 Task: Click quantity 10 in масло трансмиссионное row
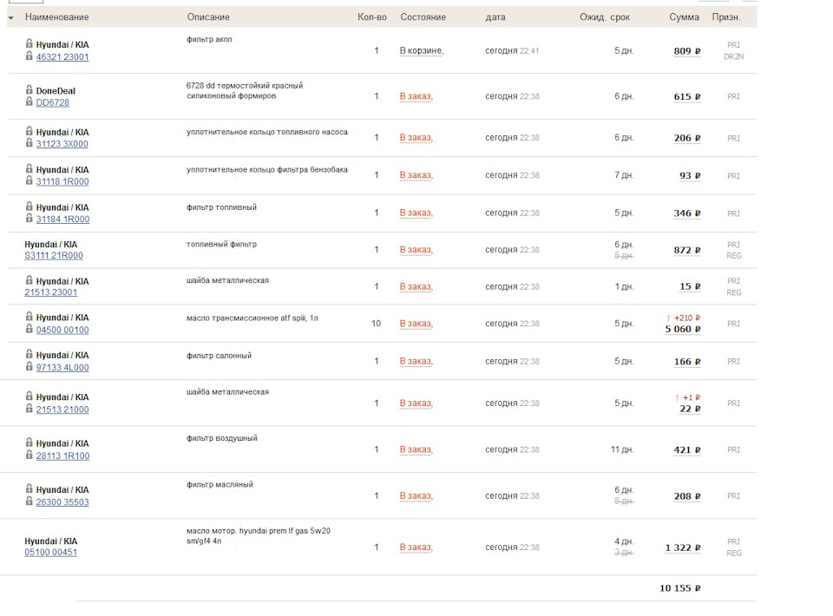tap(376, 324)
